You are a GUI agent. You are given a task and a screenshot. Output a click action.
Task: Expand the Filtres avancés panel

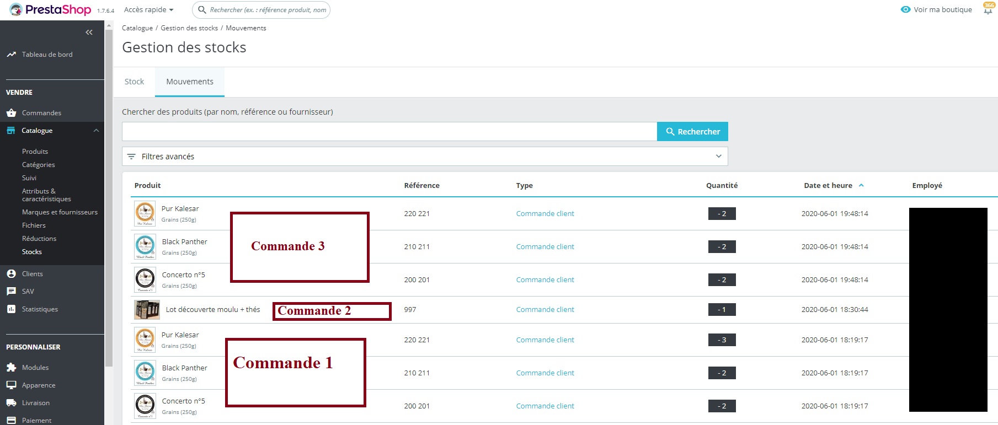pyautogui.click(x=425, y=157)
